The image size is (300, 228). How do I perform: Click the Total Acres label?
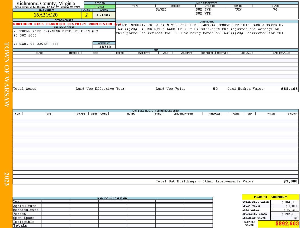(x=25, y=89)
